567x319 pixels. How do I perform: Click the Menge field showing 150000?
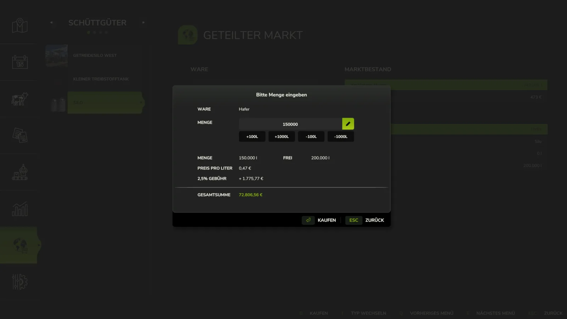point(290,124)
